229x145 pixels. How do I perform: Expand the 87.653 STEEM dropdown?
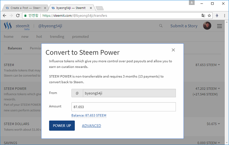point(208,65)
